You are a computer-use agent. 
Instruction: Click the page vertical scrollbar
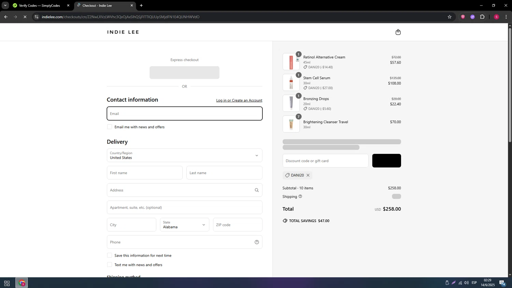(x=510, y=85)
